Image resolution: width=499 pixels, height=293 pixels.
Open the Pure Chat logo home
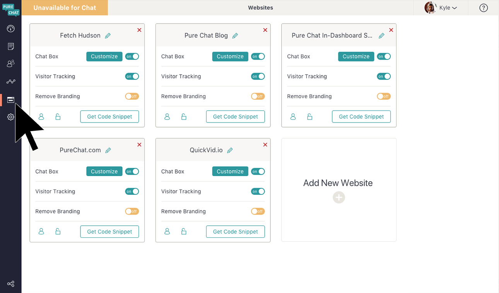coord(11,10)
